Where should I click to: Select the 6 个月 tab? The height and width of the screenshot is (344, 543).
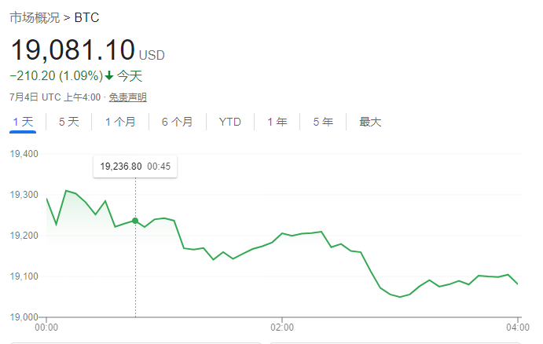click(178, 122)
